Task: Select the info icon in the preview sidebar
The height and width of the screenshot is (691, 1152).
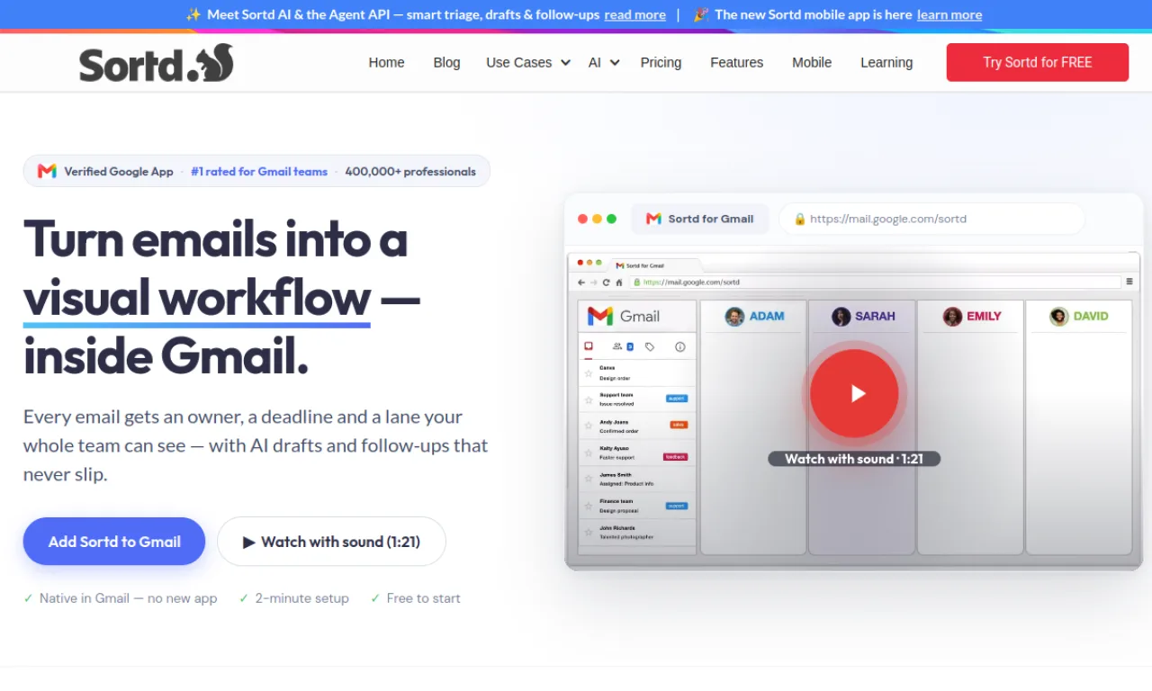Action: click(680, 346)
